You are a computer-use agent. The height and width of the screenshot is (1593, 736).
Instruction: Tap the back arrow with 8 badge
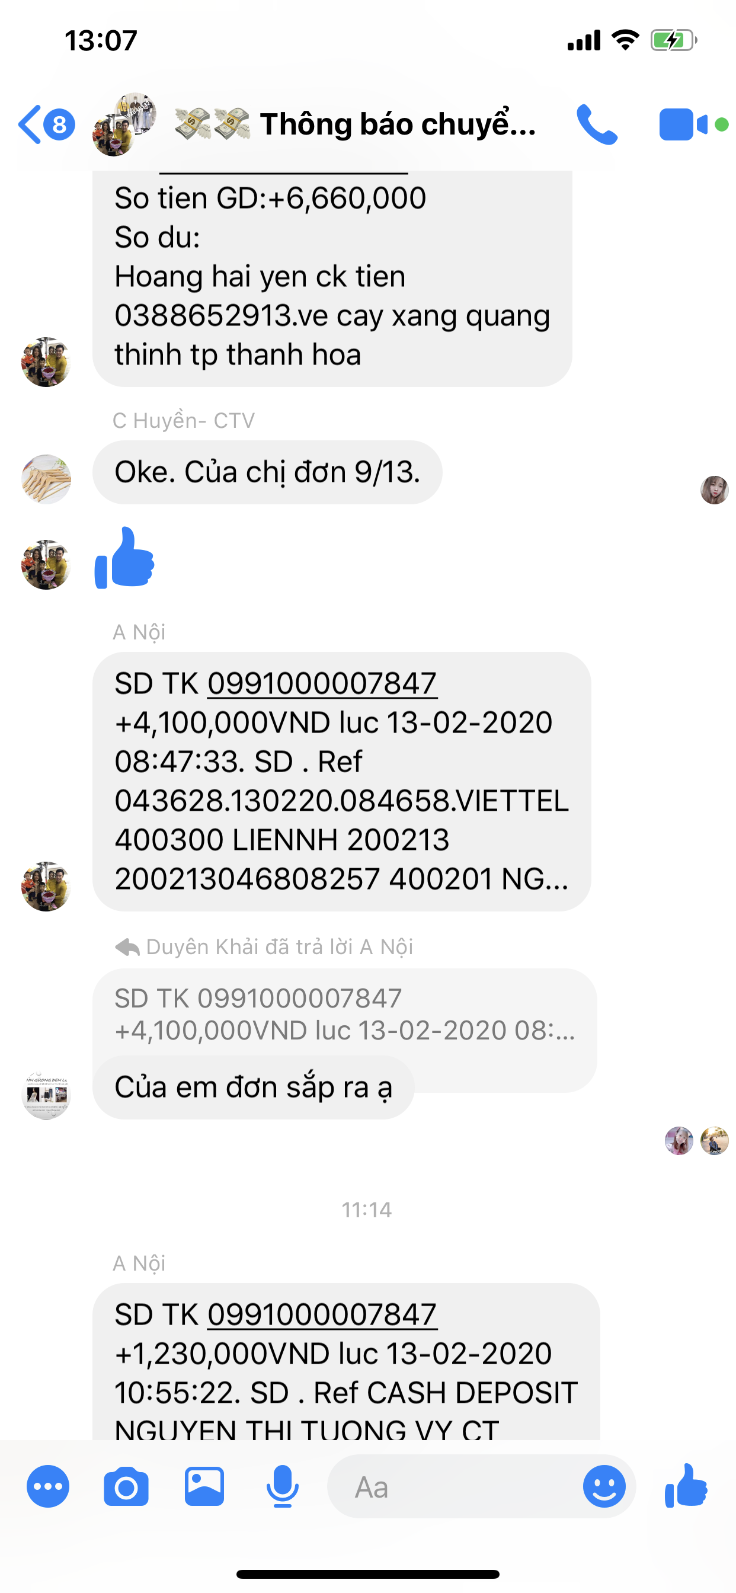pos(46,124)
